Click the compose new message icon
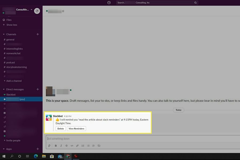The image size is (240, 160). tap(37, 11)
